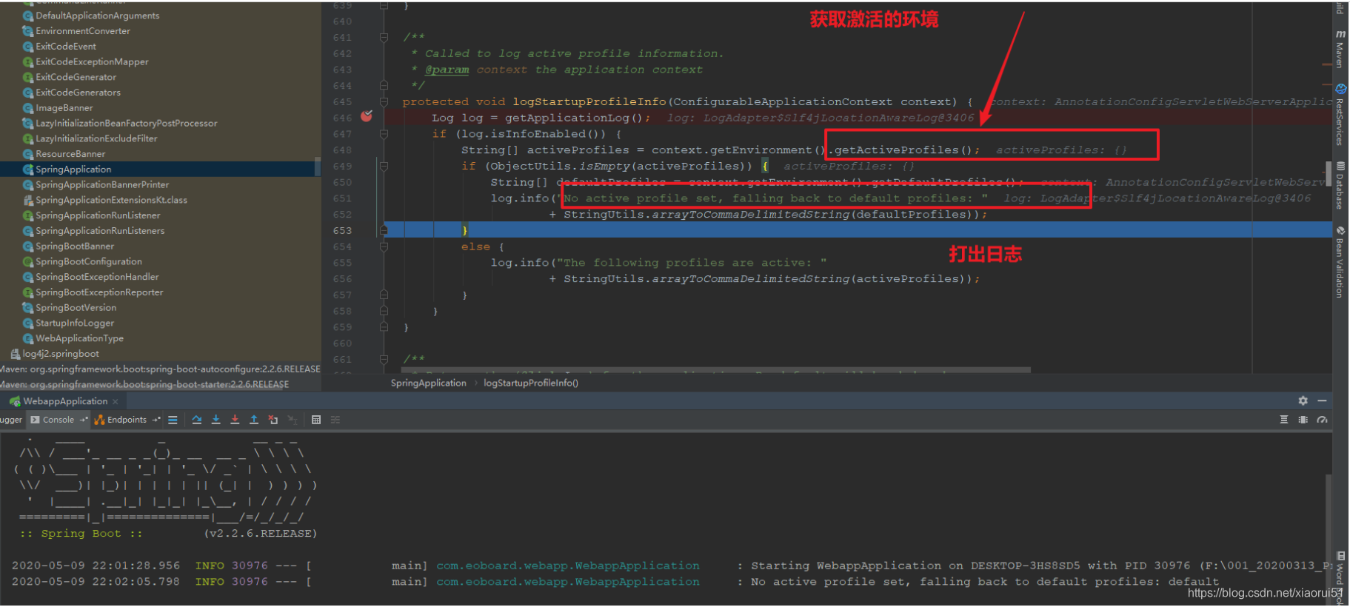1350x607 pixels.
Task: Collapse the isEmpty if block on line 649
Action: [384, 167]
